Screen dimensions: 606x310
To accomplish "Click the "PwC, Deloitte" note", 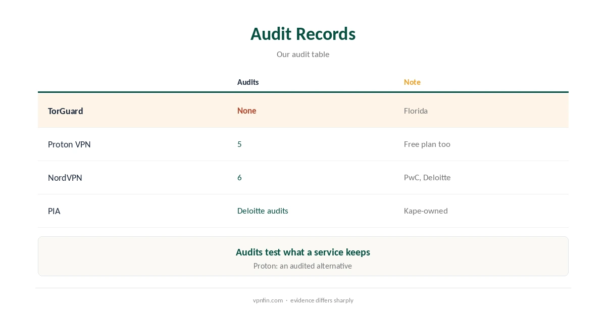I will tap(427, 177).
